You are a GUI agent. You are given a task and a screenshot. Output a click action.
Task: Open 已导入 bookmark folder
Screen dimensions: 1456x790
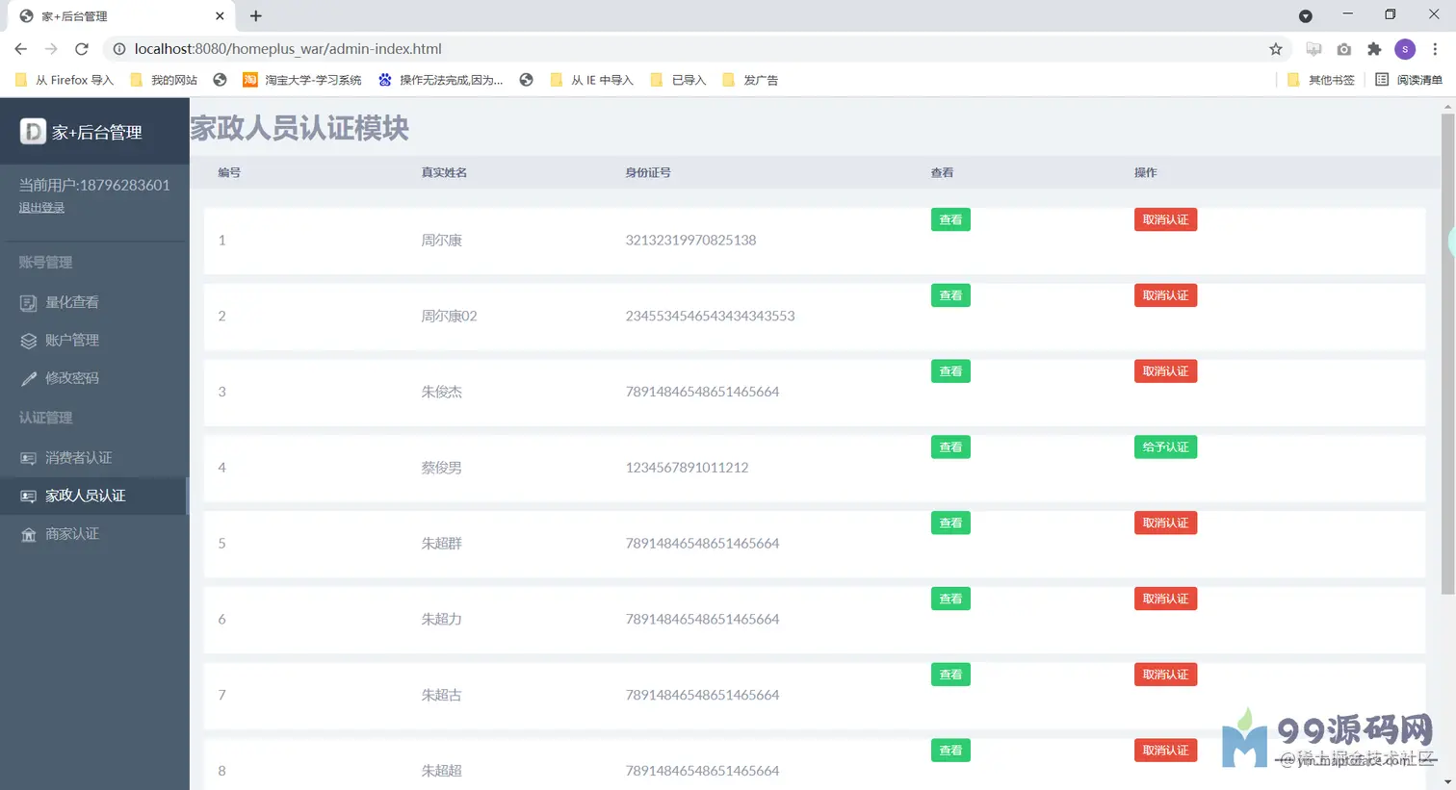pyautogui.click(x=679, y=80)
